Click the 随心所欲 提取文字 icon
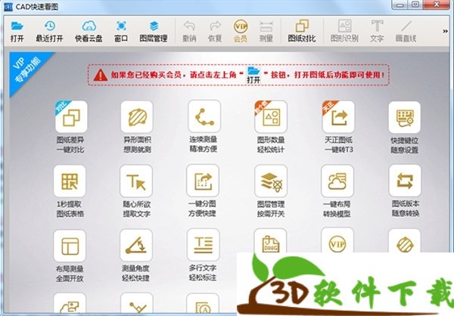 point(136,181)
